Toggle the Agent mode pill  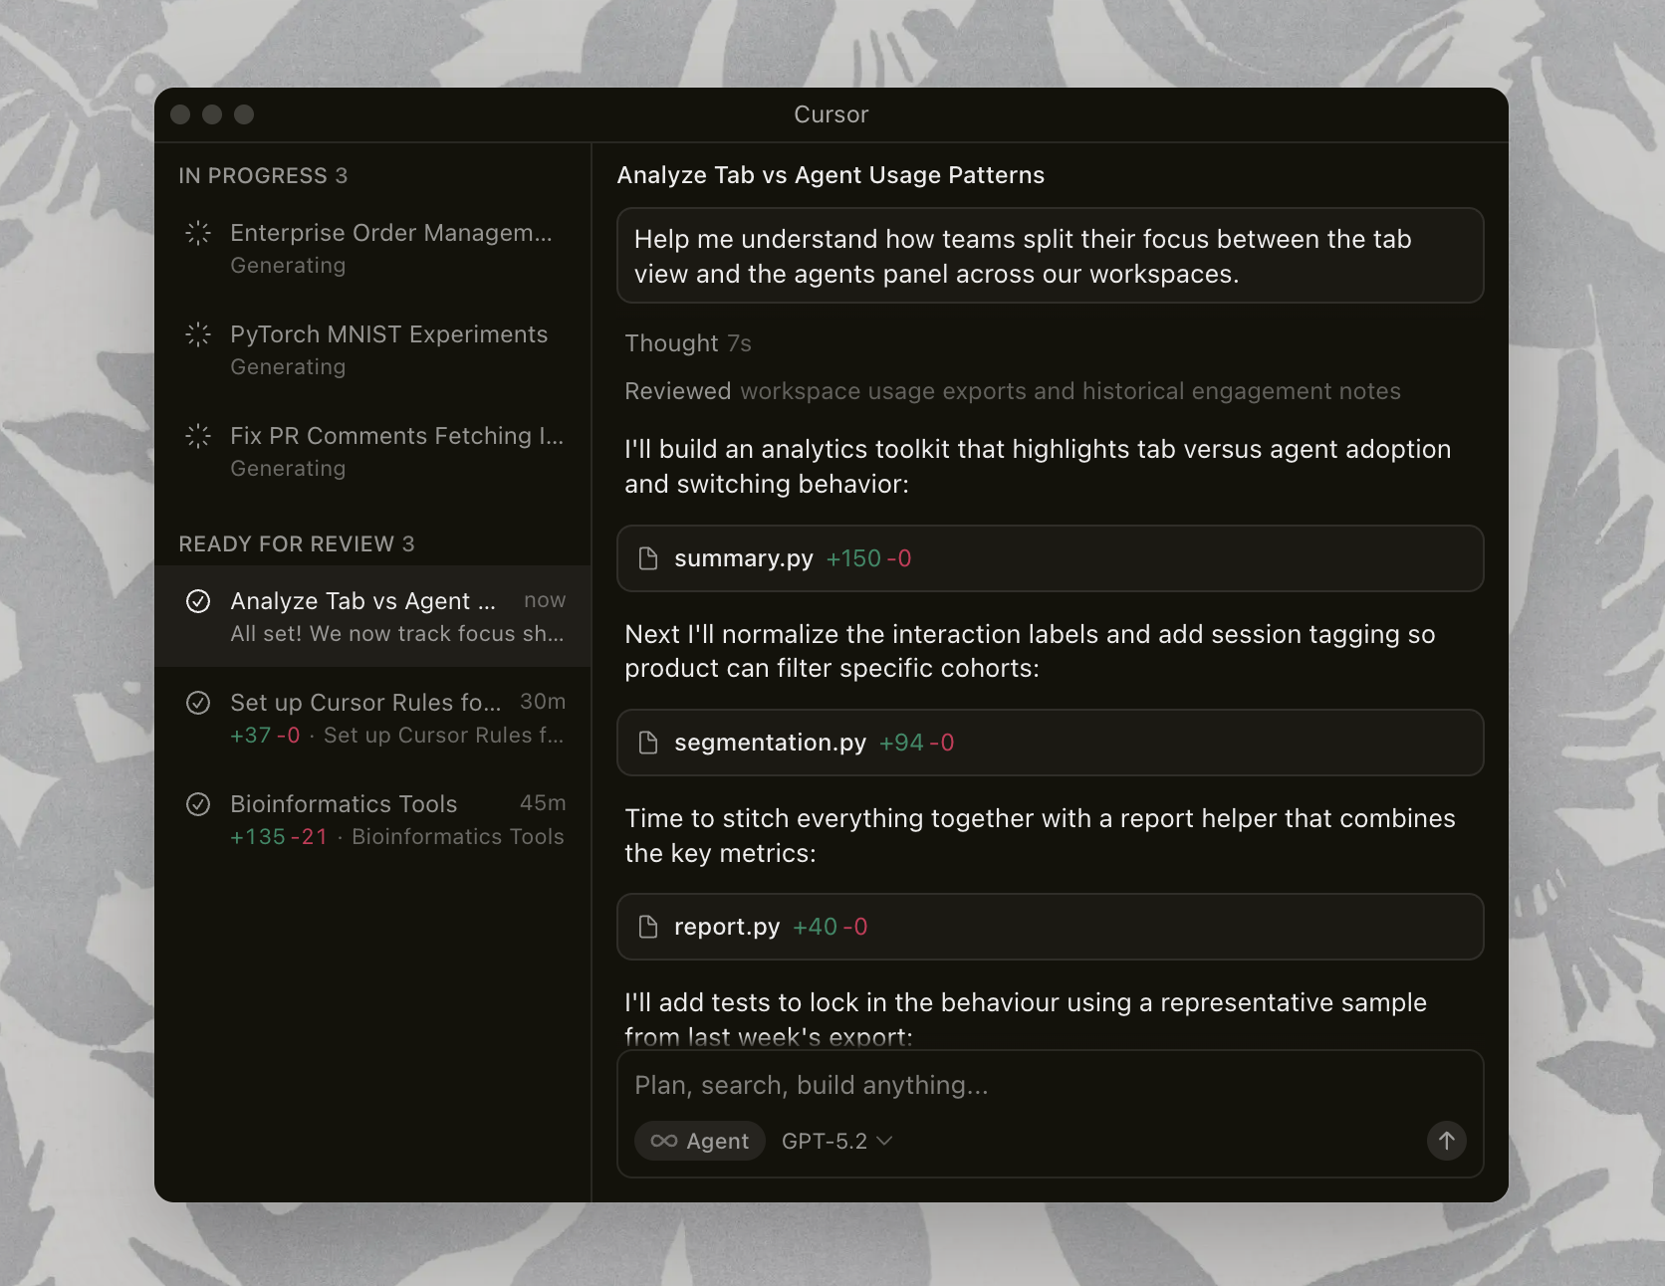pyautogui.click(x=700, y=1141)
